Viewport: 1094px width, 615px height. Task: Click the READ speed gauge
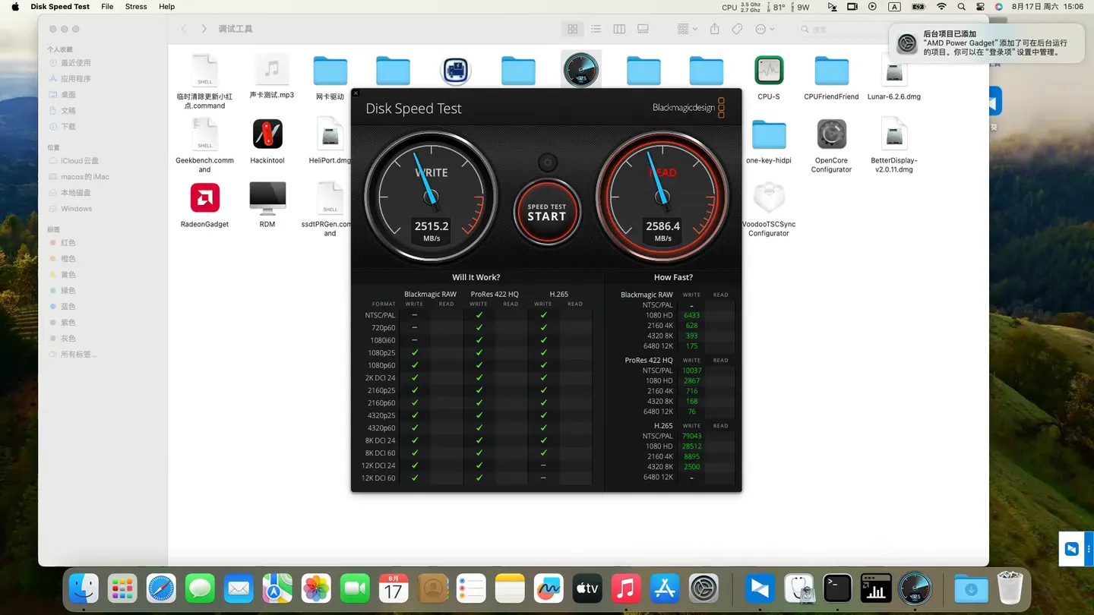662,197
